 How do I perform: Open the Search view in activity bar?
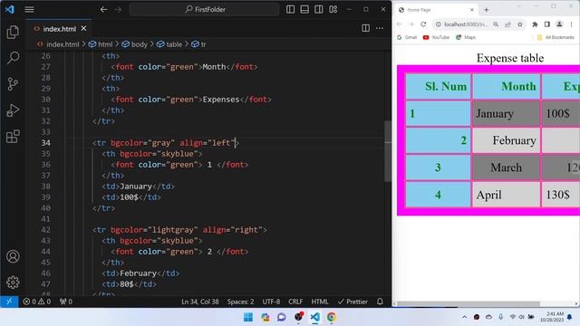[13, 58]
